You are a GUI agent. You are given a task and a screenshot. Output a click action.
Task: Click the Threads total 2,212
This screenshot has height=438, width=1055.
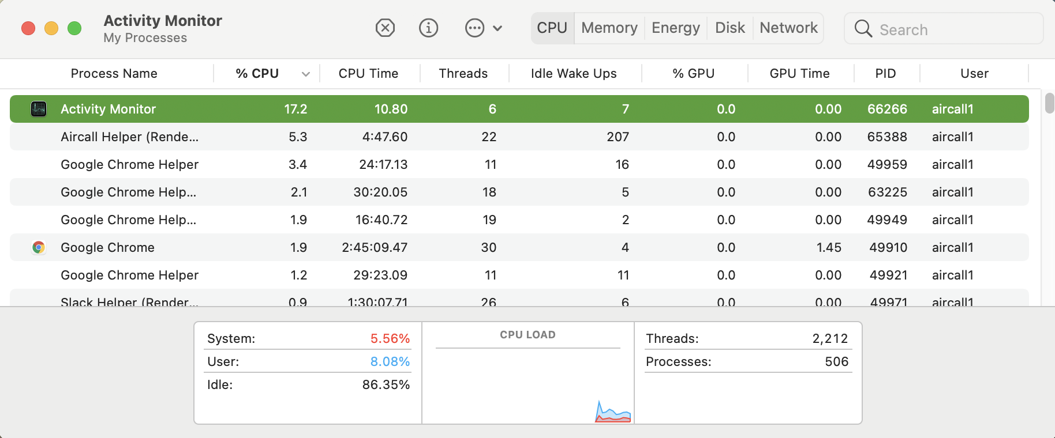[x=830, y=338]
